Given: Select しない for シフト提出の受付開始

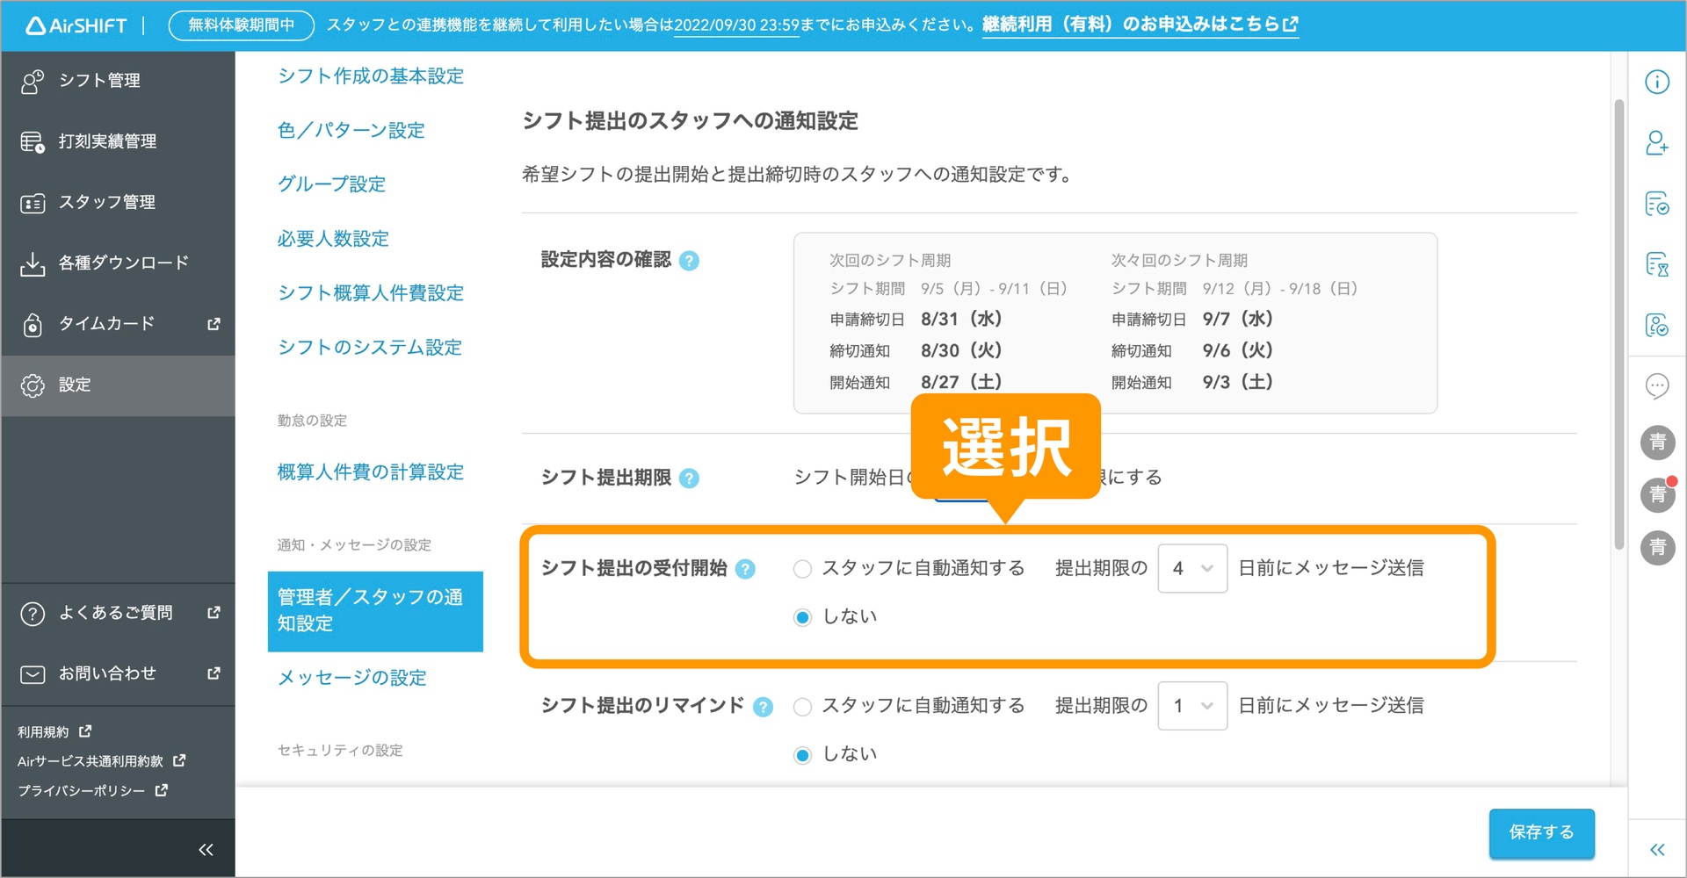Looking at the screenshot, I should (802, 616).
